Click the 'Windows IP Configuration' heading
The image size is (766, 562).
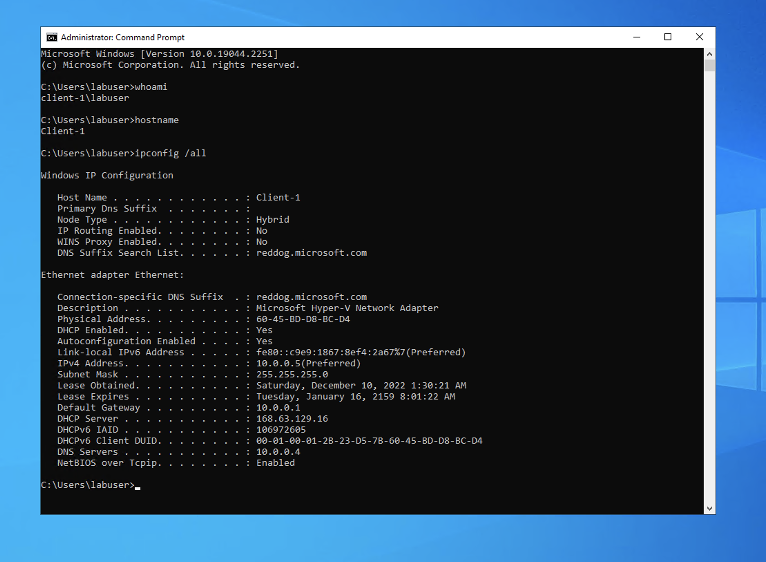pyautogui.click(x=107, y=176)
